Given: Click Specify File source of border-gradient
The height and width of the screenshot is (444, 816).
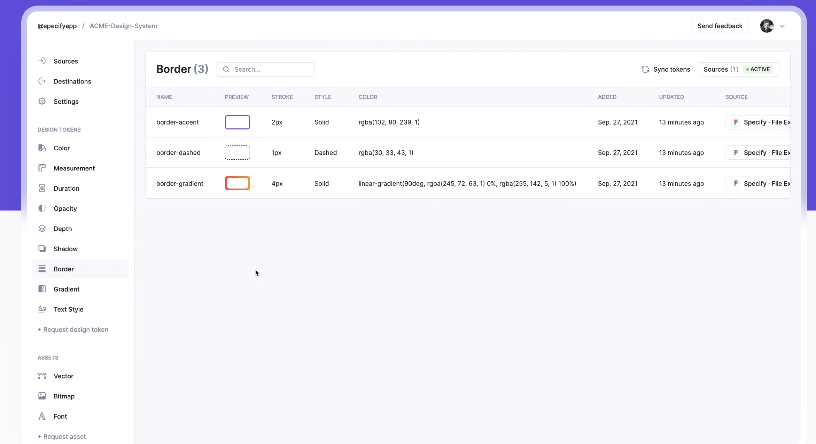Looking at the screenshot, I should 758,183.
